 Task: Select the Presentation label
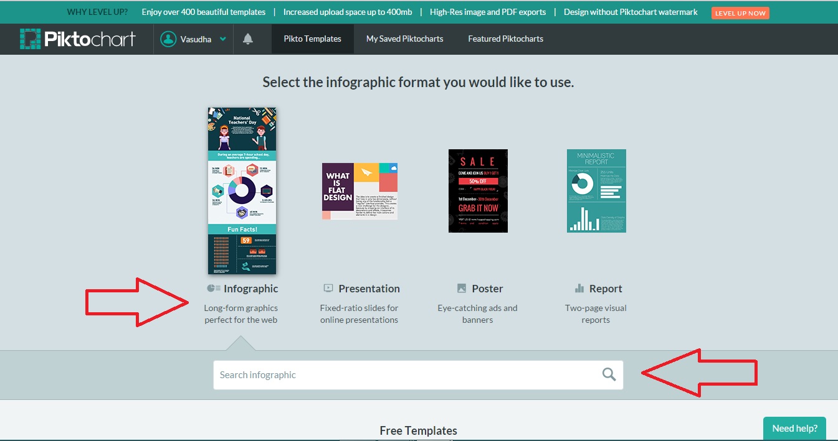tap(369, 289)
